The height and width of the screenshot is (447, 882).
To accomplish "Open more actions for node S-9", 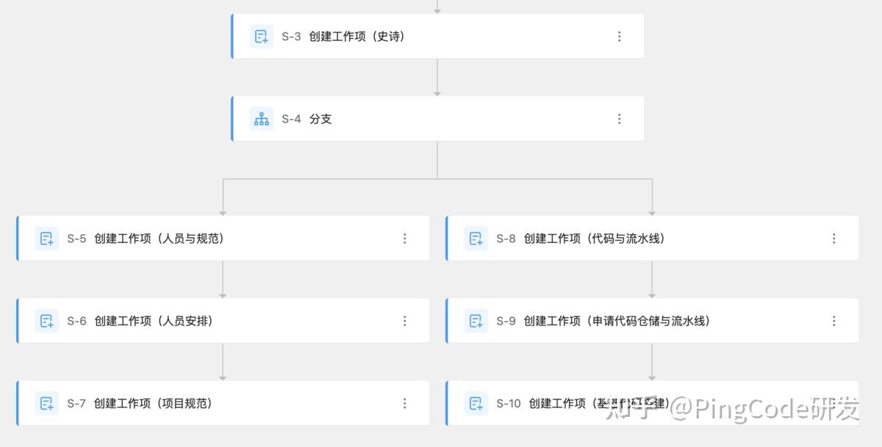I will click(834, 321).
